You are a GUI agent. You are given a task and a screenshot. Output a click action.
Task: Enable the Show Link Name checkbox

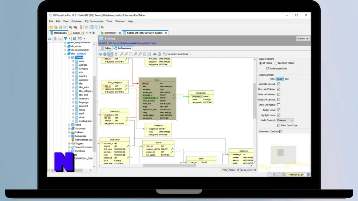[279, 105]
